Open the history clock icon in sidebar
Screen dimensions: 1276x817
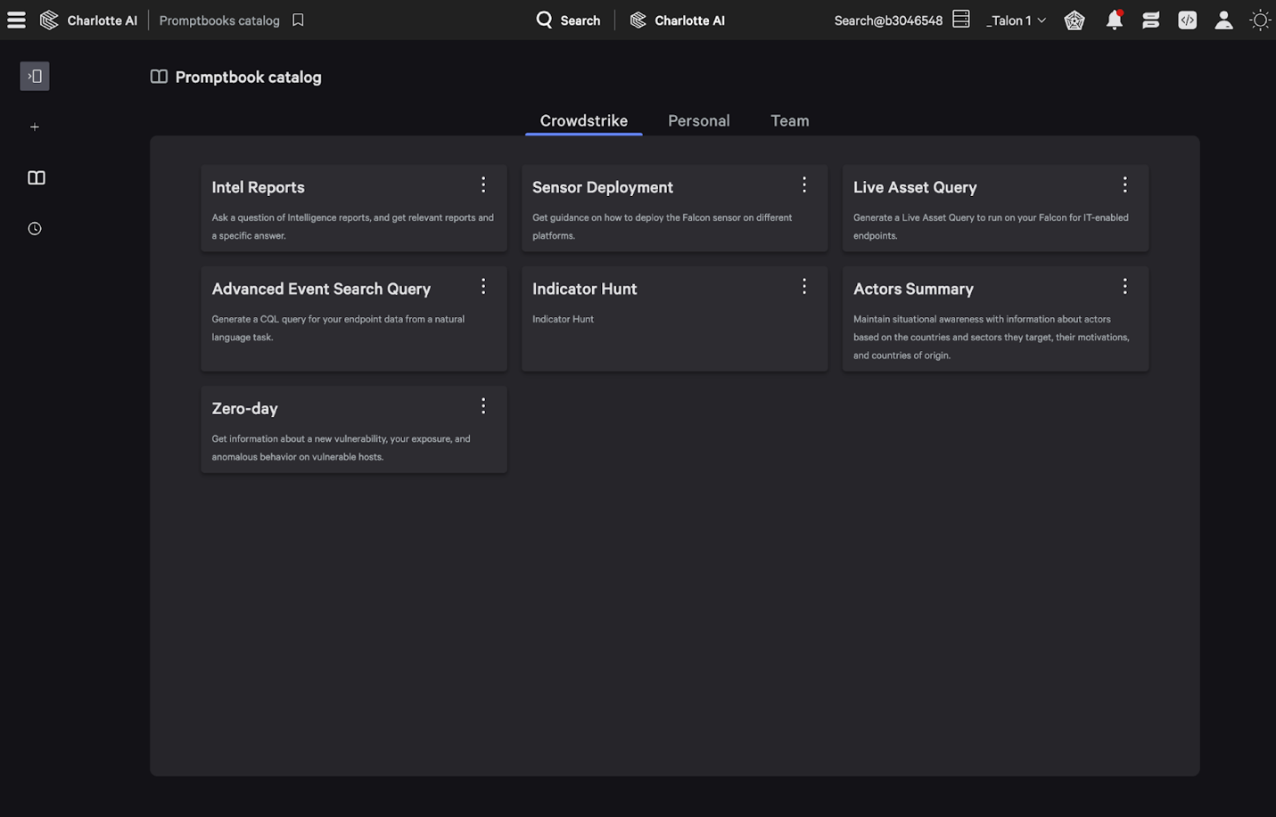pyautogui.click(x=35, y=228)
